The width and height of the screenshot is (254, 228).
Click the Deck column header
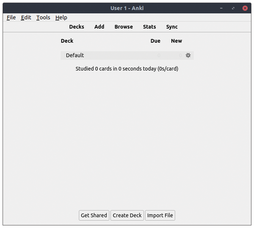(67, 41)
